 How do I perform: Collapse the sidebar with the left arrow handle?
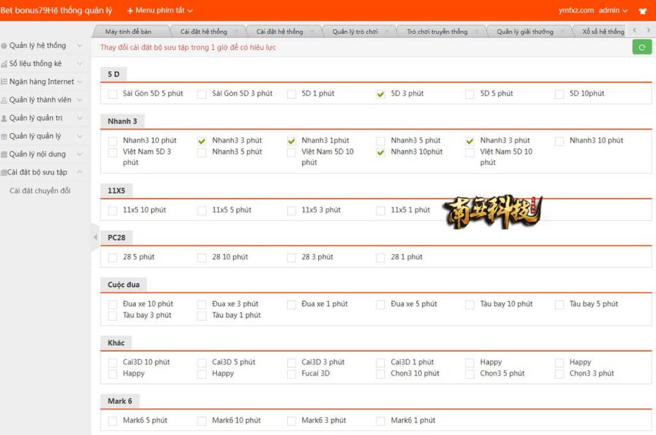pyautogui.click(x=95, y=237)
